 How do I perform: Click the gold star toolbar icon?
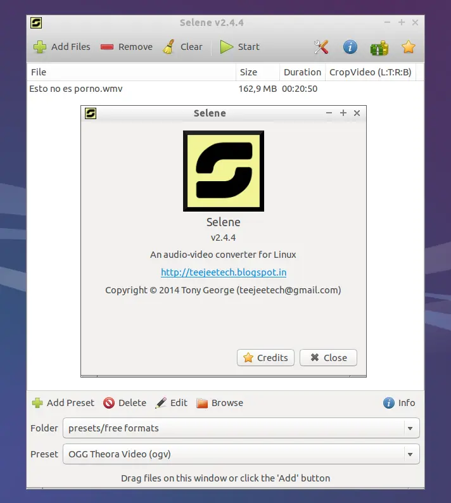coord(409,47)
